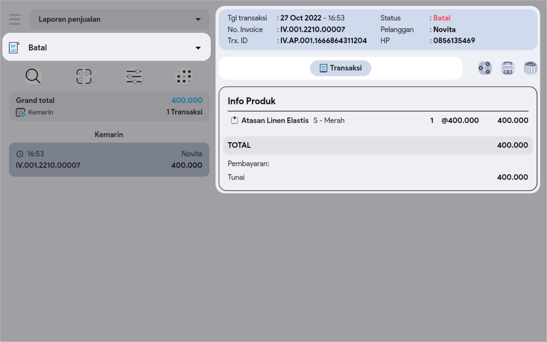Click the search magnifier icon
The height and width of the screenshot is (342, 547).
click(x=33, y=77)
